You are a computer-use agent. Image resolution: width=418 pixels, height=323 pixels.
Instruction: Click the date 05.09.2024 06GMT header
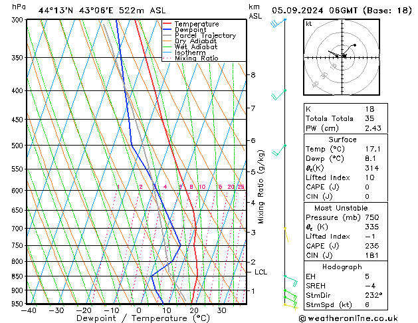pos(314,11)
